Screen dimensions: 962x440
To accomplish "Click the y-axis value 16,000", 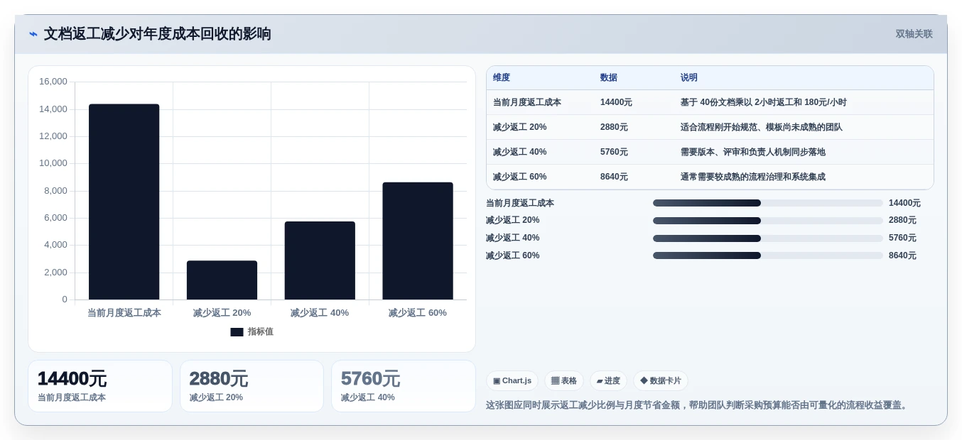I will tap(53, 82).
